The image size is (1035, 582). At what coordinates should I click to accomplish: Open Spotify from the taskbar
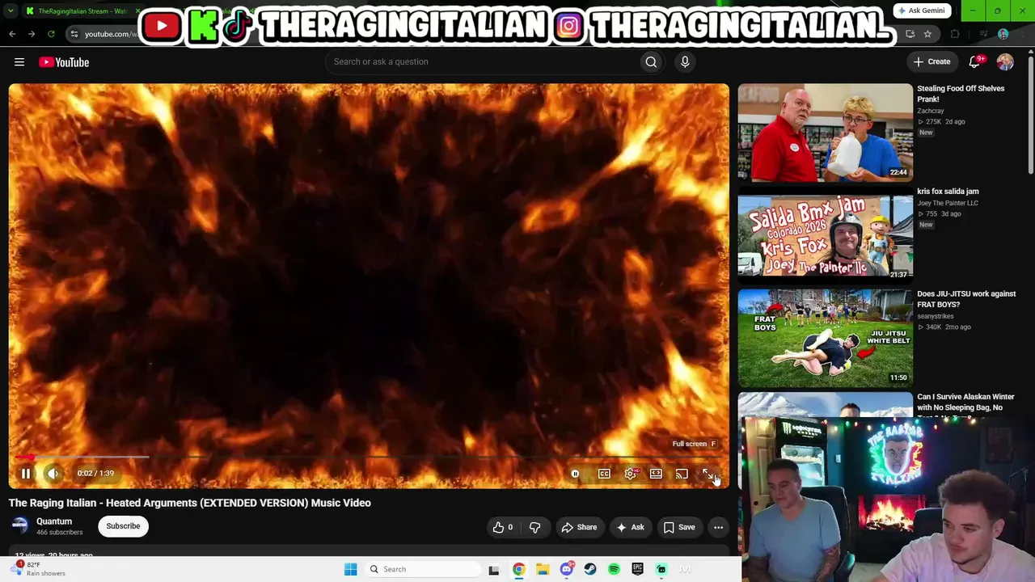click(x=614, y=569)
